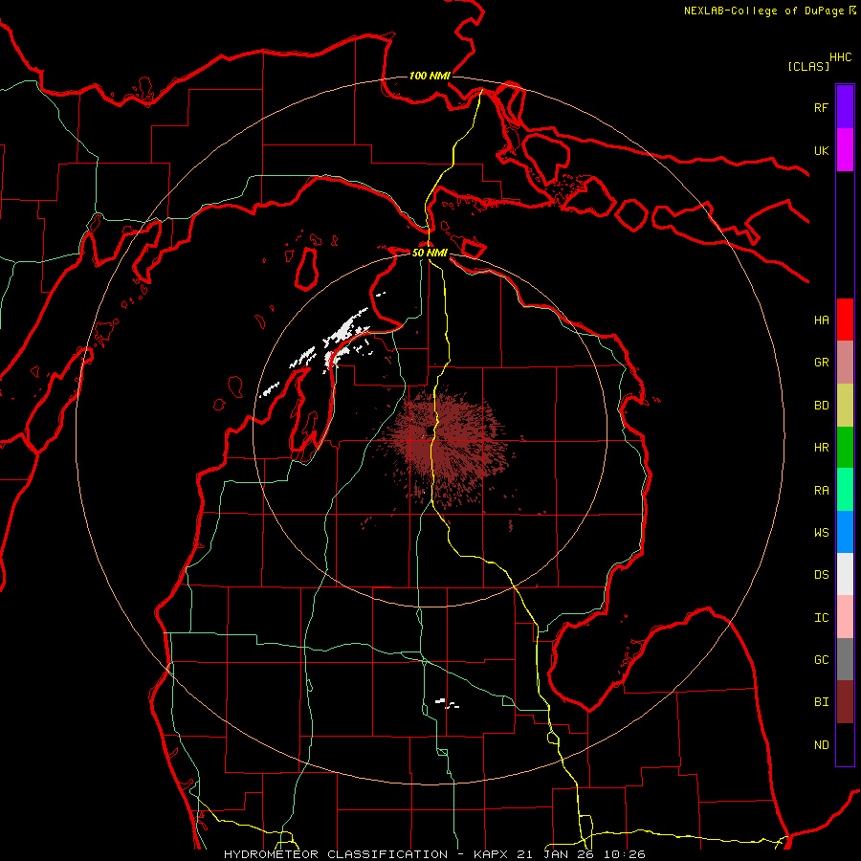
Task: Click the GR pinkish-brown color swatch
Action: pos(845,363)
